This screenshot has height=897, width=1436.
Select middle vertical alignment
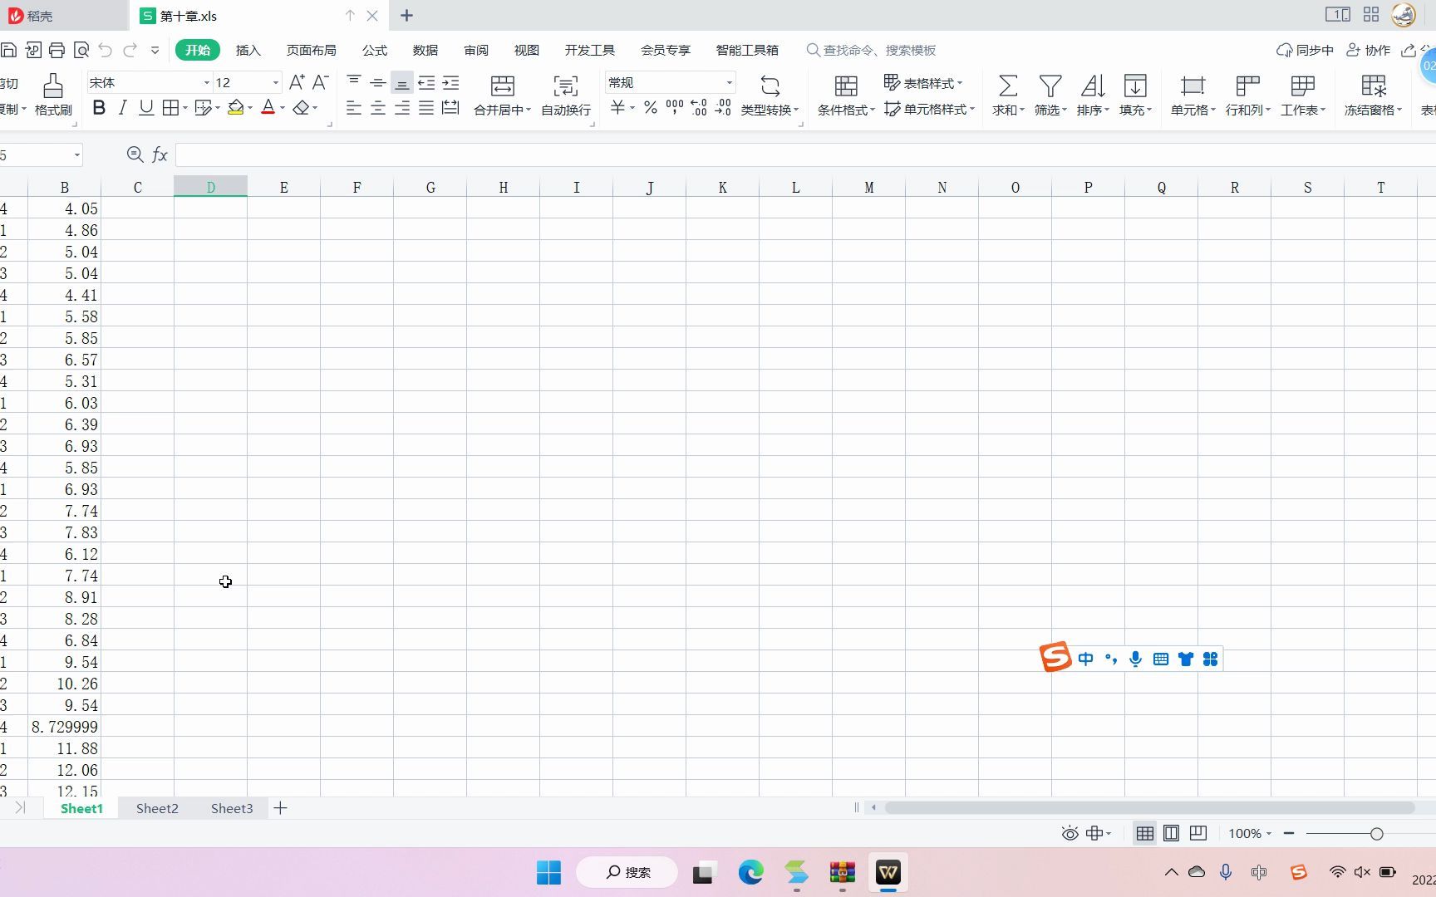coord(377,83)
